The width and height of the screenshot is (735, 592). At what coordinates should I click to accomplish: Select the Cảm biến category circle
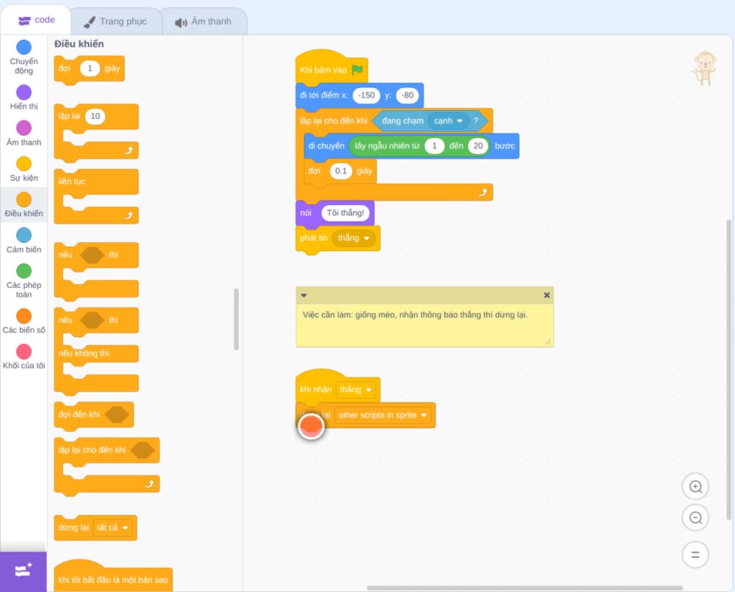tap(24, 235)
